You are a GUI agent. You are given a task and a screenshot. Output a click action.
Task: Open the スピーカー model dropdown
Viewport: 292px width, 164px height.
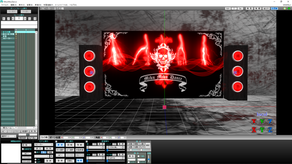tap(43, 145)
